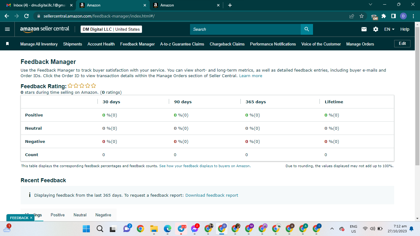Click Download feedback report link
The image size is (420, 236).
click(x=212, y=195)
